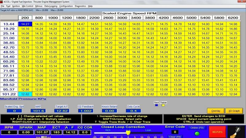The height and width of the screenshot is (138, 246).
Task: Click the Target A:F field showing 12.82
Action: (62, 111)
